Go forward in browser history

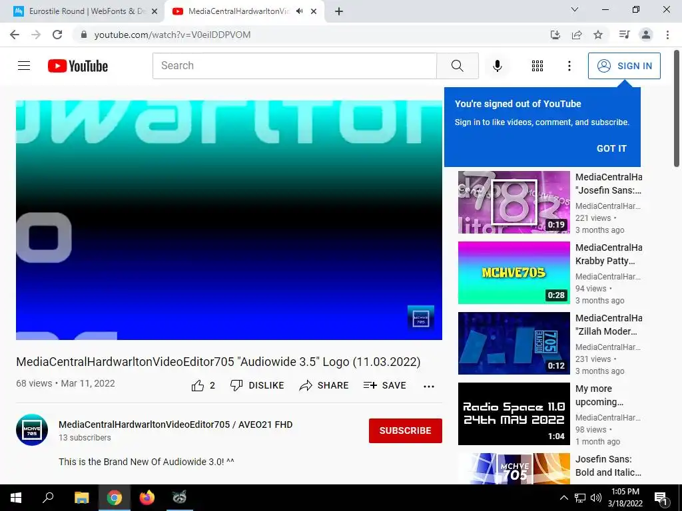pyautogui.click(x=36, y=35)
